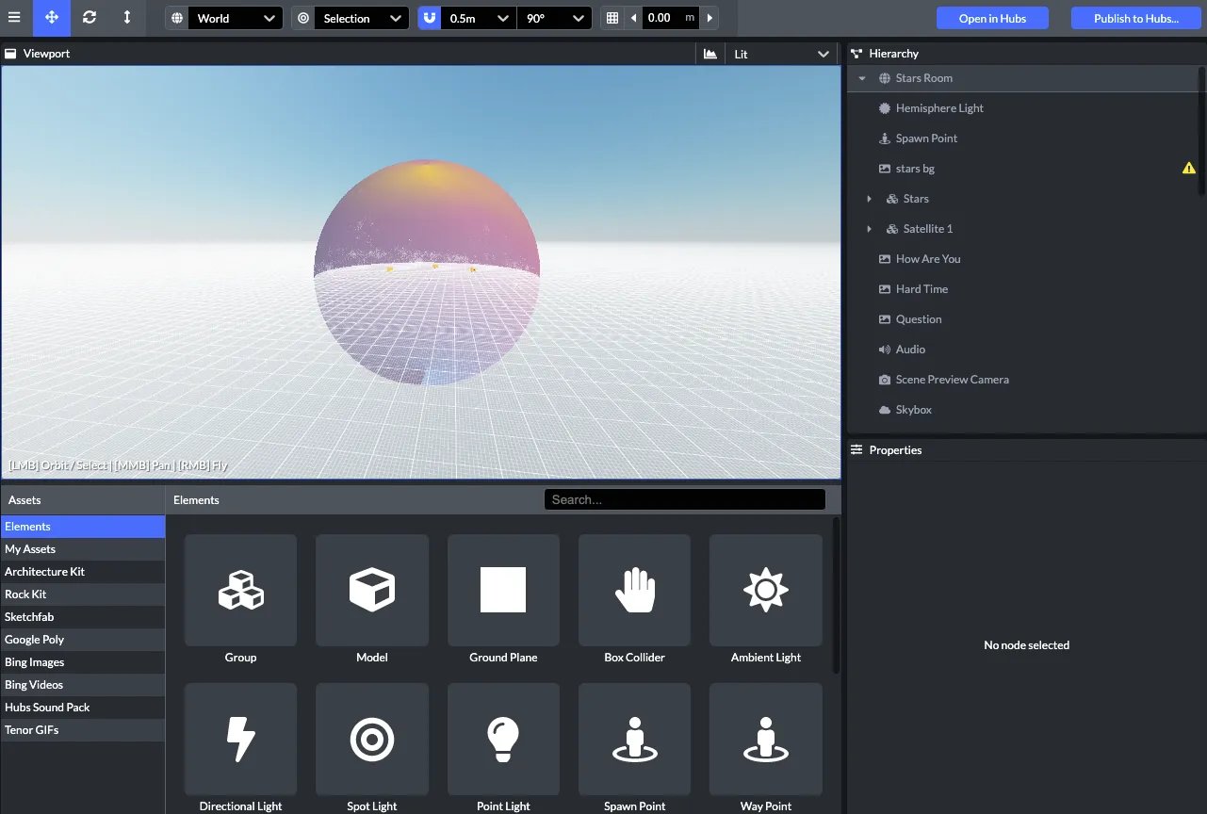Click the asset Search field

click(685, 499)
